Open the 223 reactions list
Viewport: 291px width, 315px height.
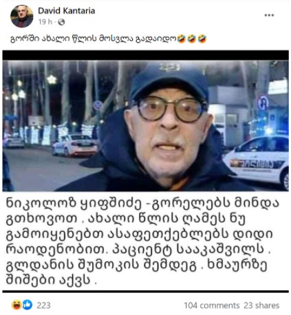(x=43, y=305)
